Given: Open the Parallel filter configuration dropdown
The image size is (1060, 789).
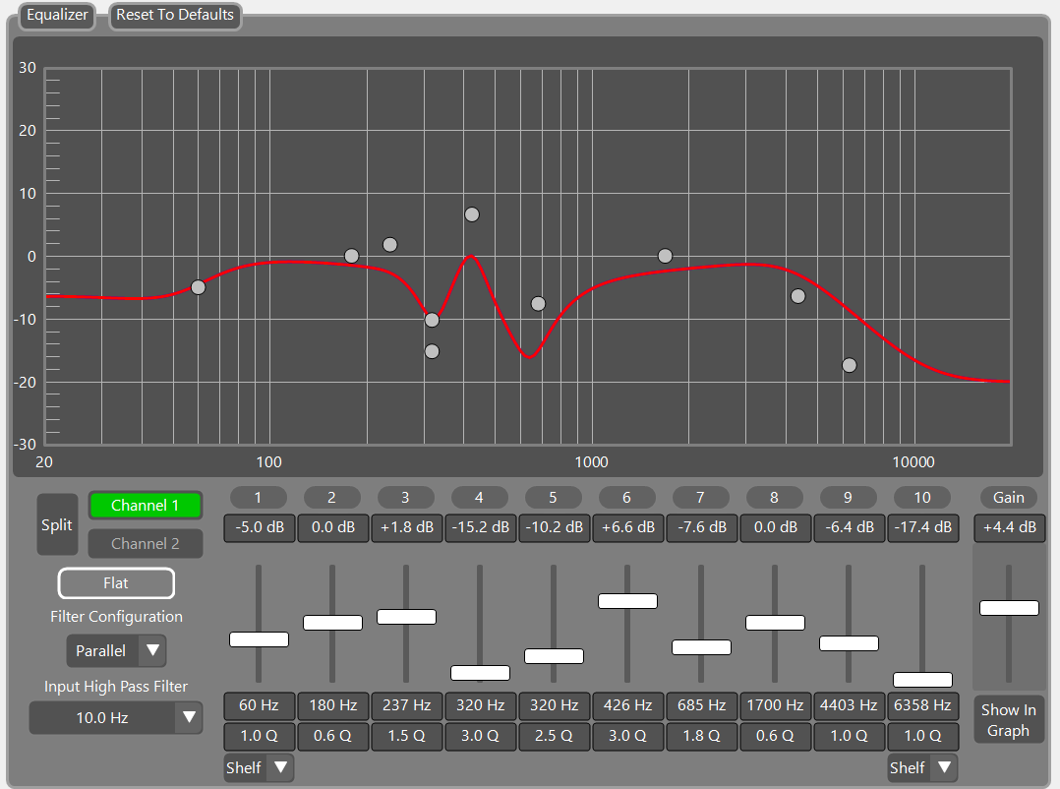Looking at the screenshot, I should pyautogui.click(x=116, y=650).
